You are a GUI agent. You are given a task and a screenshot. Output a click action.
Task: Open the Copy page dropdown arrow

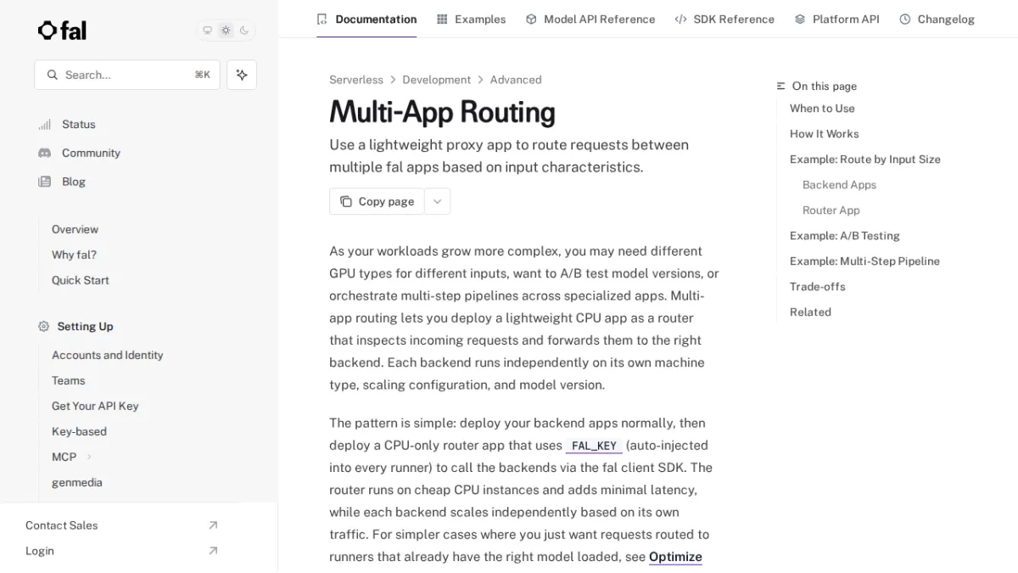[438, 201]
